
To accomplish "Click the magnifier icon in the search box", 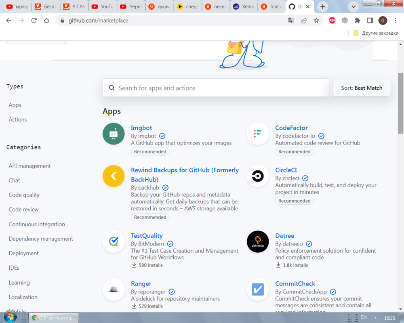I will 112,88.
